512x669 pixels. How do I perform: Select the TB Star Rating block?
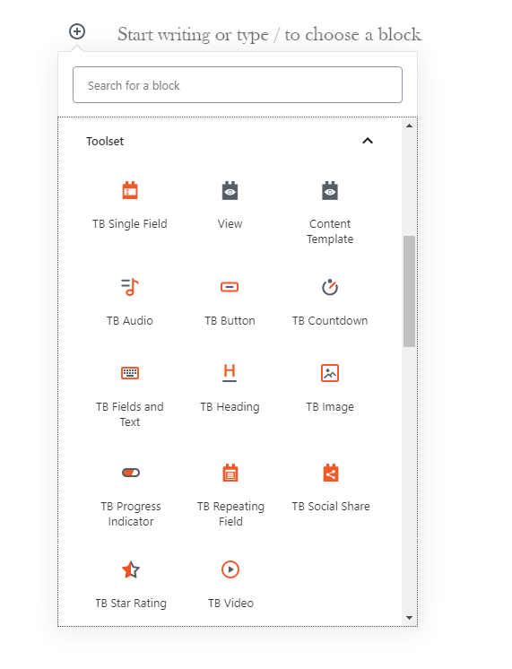(131, 585)
